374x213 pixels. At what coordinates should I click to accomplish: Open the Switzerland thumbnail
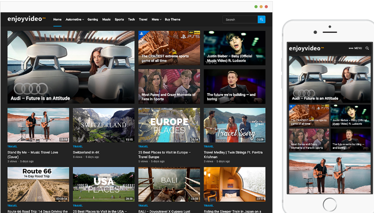pyautogui.click(x=104, y=125)
